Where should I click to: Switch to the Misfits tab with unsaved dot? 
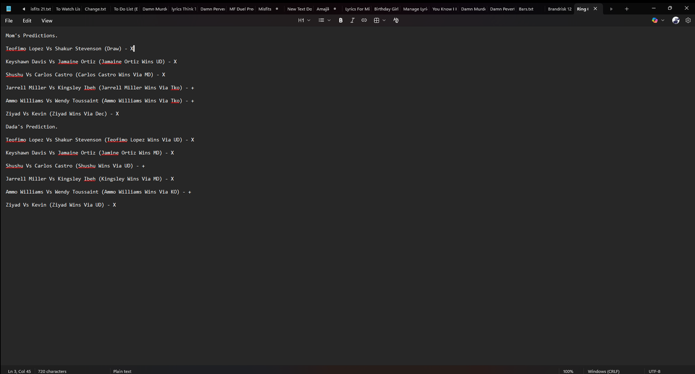coord(269,9)
